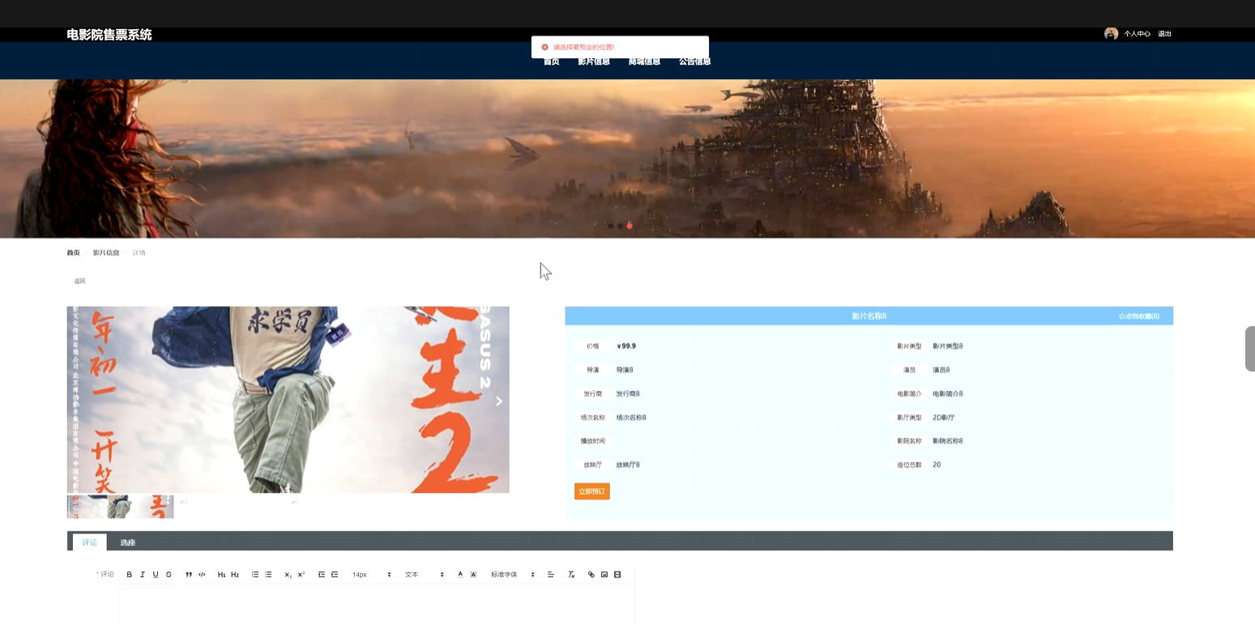The width and height of the screenshot is (1255, 624).
Task: Click the 播放时间 label pill
Action: coord(593,441)
